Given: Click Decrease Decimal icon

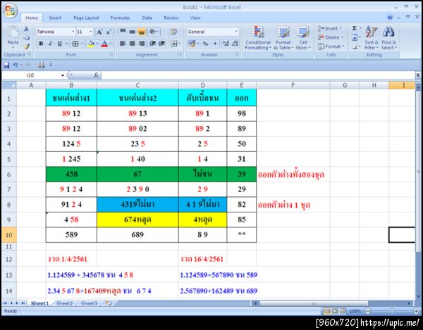Looking at the screenshot, I should coord(235,44).
